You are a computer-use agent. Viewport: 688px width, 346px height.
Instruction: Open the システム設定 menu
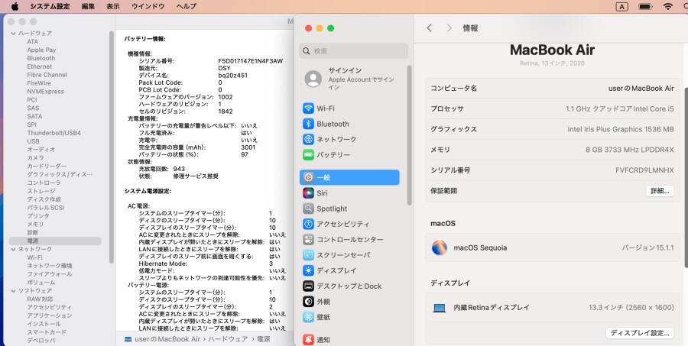point(50,6)
